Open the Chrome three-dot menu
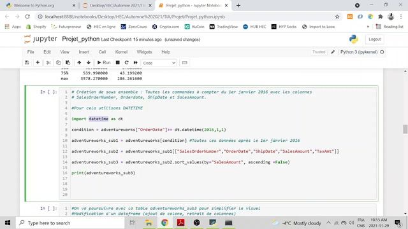408x229 pixels. [401, 17]
